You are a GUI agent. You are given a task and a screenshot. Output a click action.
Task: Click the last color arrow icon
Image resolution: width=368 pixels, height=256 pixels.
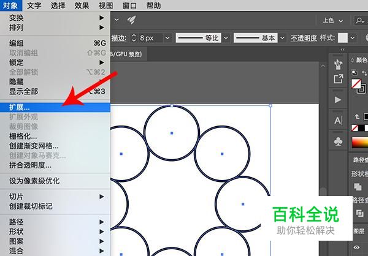pos(357,116)
